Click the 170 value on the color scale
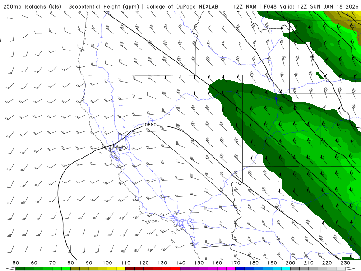The height and width of the screenshot is (271, 361). 235,263
